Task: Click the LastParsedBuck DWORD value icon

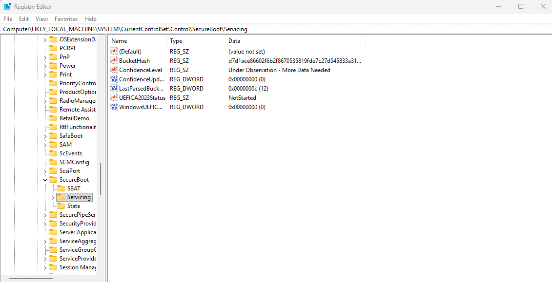Action: pyautogui.click(x=115, y=89)
